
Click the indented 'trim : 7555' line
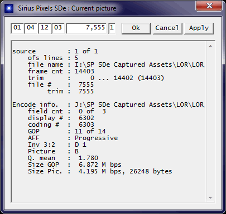[71, 91]
